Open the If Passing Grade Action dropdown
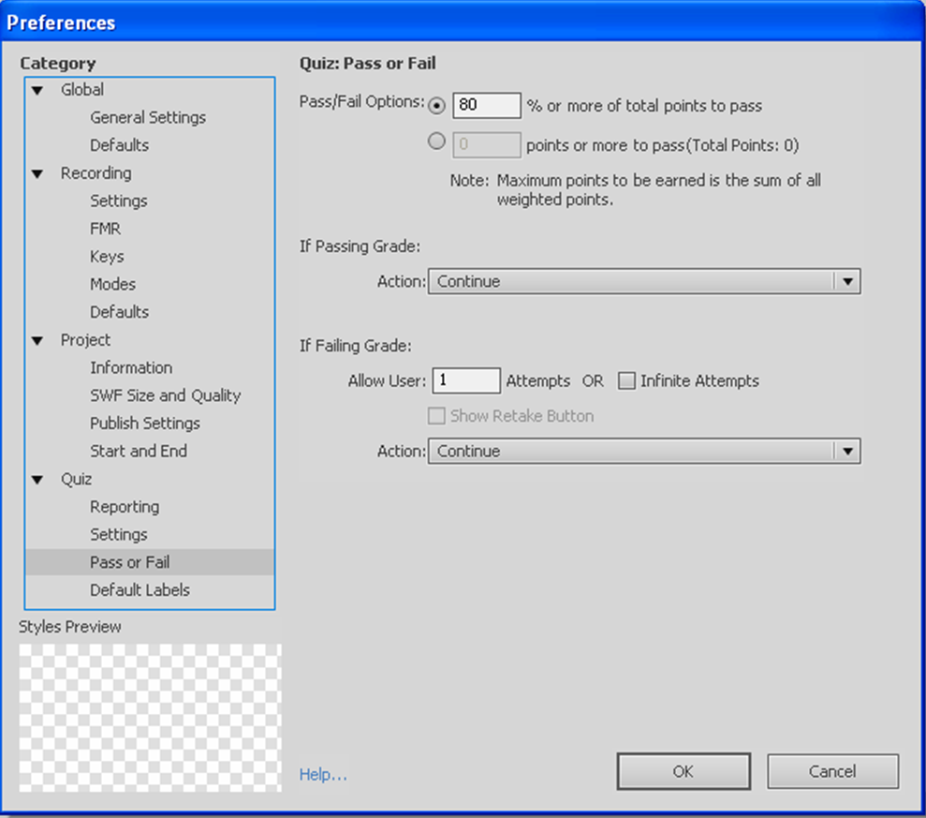The width and height of the screenshot is (926, 818). pyautogui.click(x=847, y=281)
